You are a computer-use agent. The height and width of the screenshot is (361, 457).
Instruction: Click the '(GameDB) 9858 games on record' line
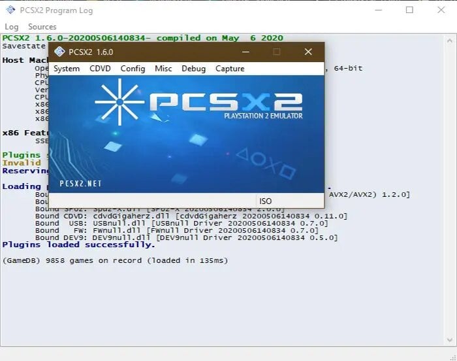pos(115,260)
